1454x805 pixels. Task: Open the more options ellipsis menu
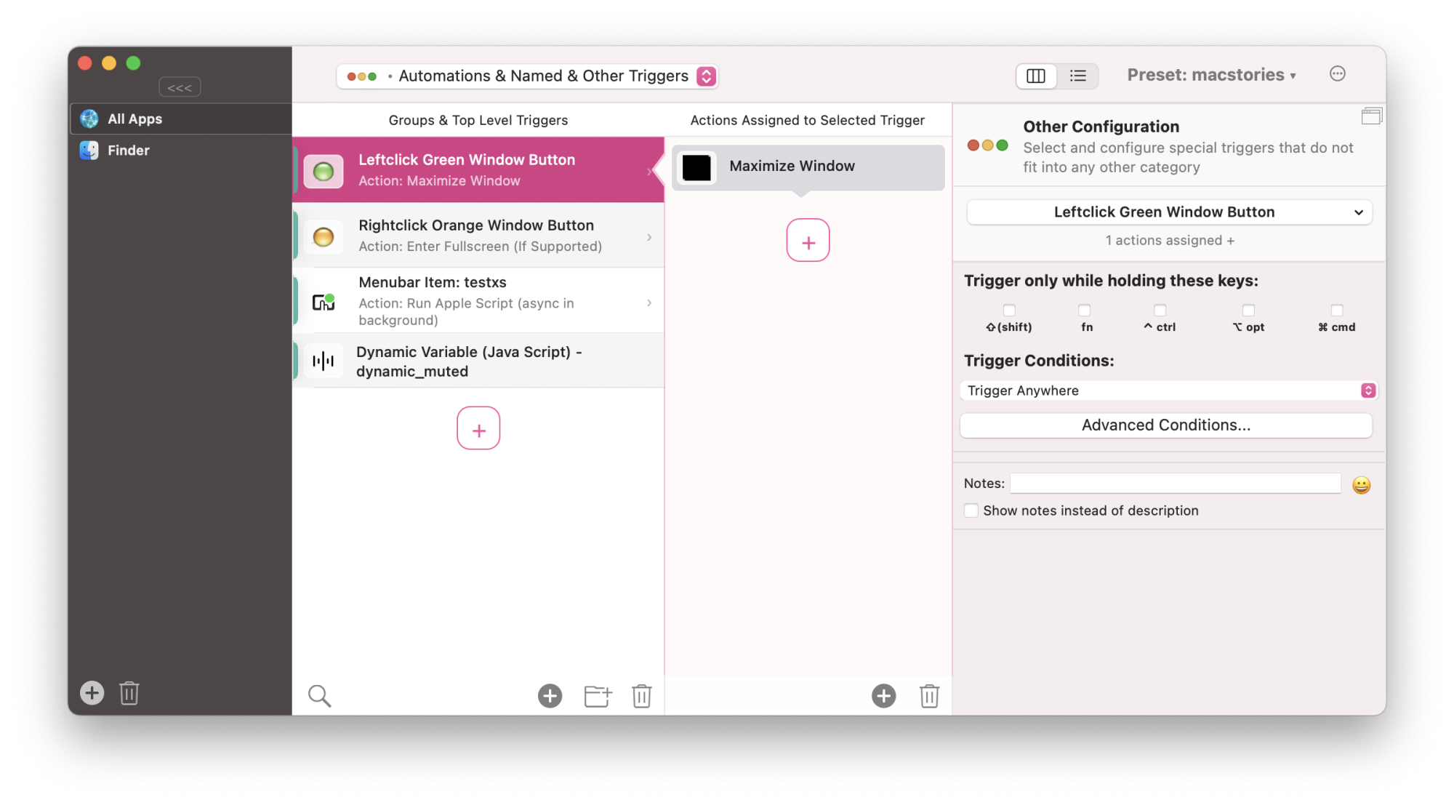(1337, 74)
